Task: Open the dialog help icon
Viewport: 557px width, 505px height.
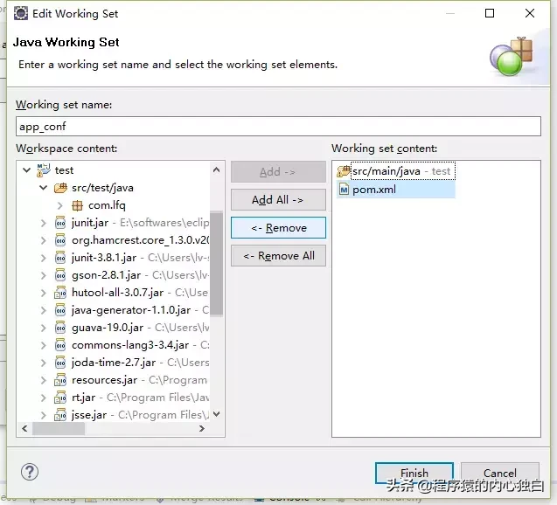Action: pyautogui.click(x=30, y=472)
